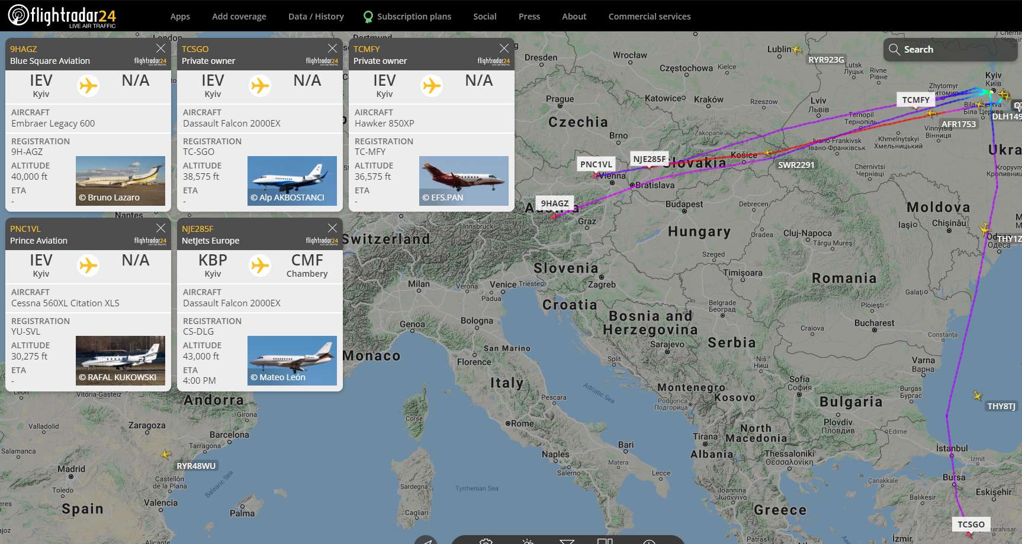Open the Embraer Legacy 600 aircraft photo
The width and height of the screenshot is (1022, 544).
120,181
